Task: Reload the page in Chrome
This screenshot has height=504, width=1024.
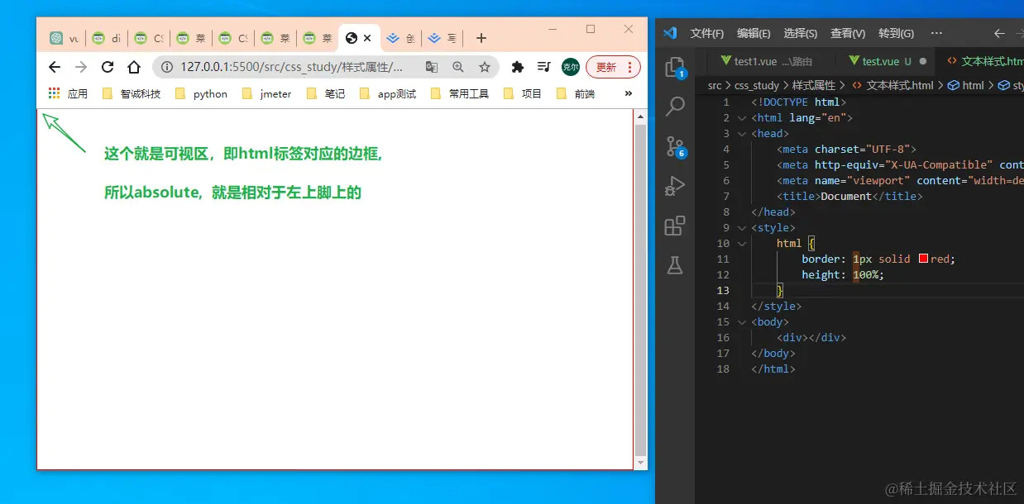Action: [x=108, y=67]
